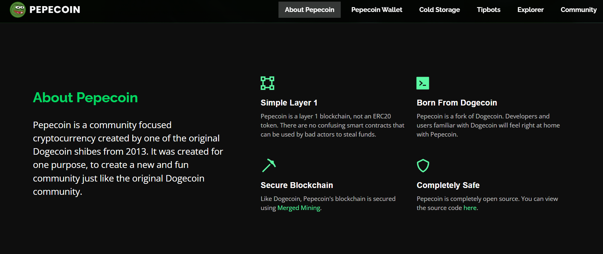Click the PEPECOIN brand name text
Viewport: 603px width, 254px height.
click(55, 10)
